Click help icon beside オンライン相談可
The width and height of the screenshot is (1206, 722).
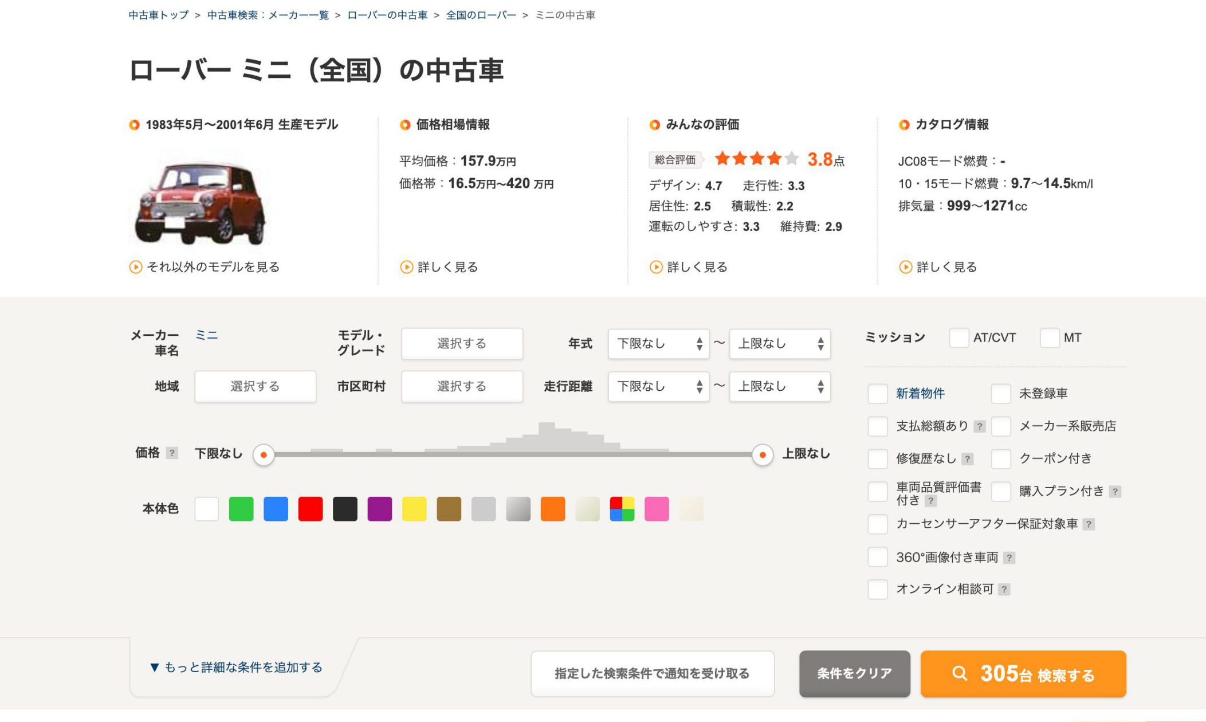(1004, 590)
